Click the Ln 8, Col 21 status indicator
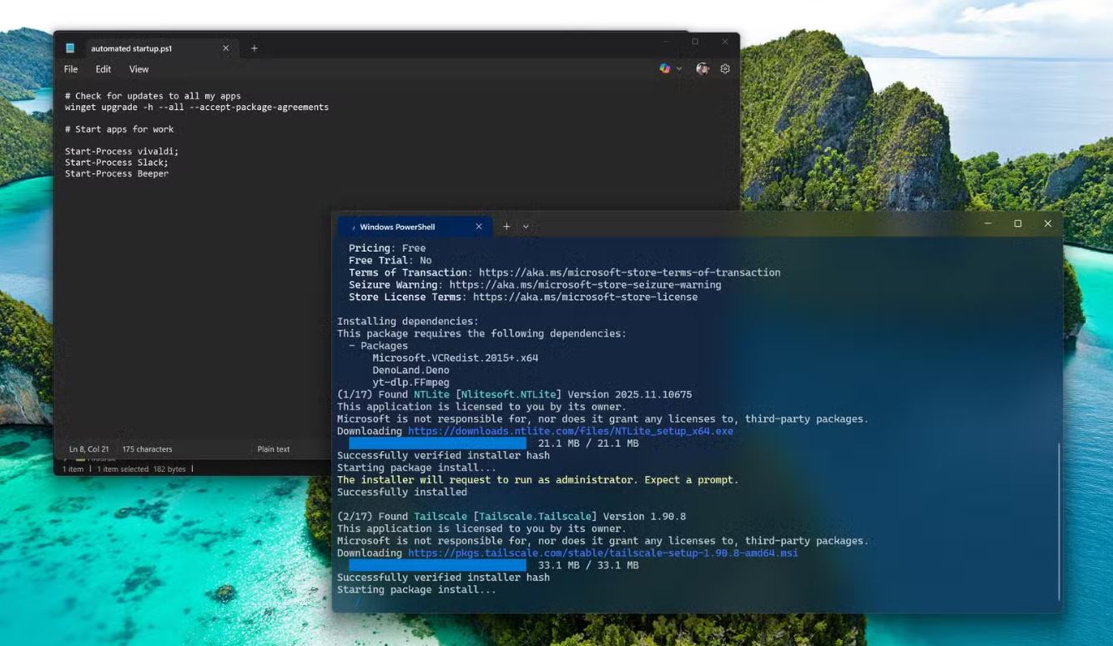The height and width of the screenshot is (646, 1113). click(88, 449)
